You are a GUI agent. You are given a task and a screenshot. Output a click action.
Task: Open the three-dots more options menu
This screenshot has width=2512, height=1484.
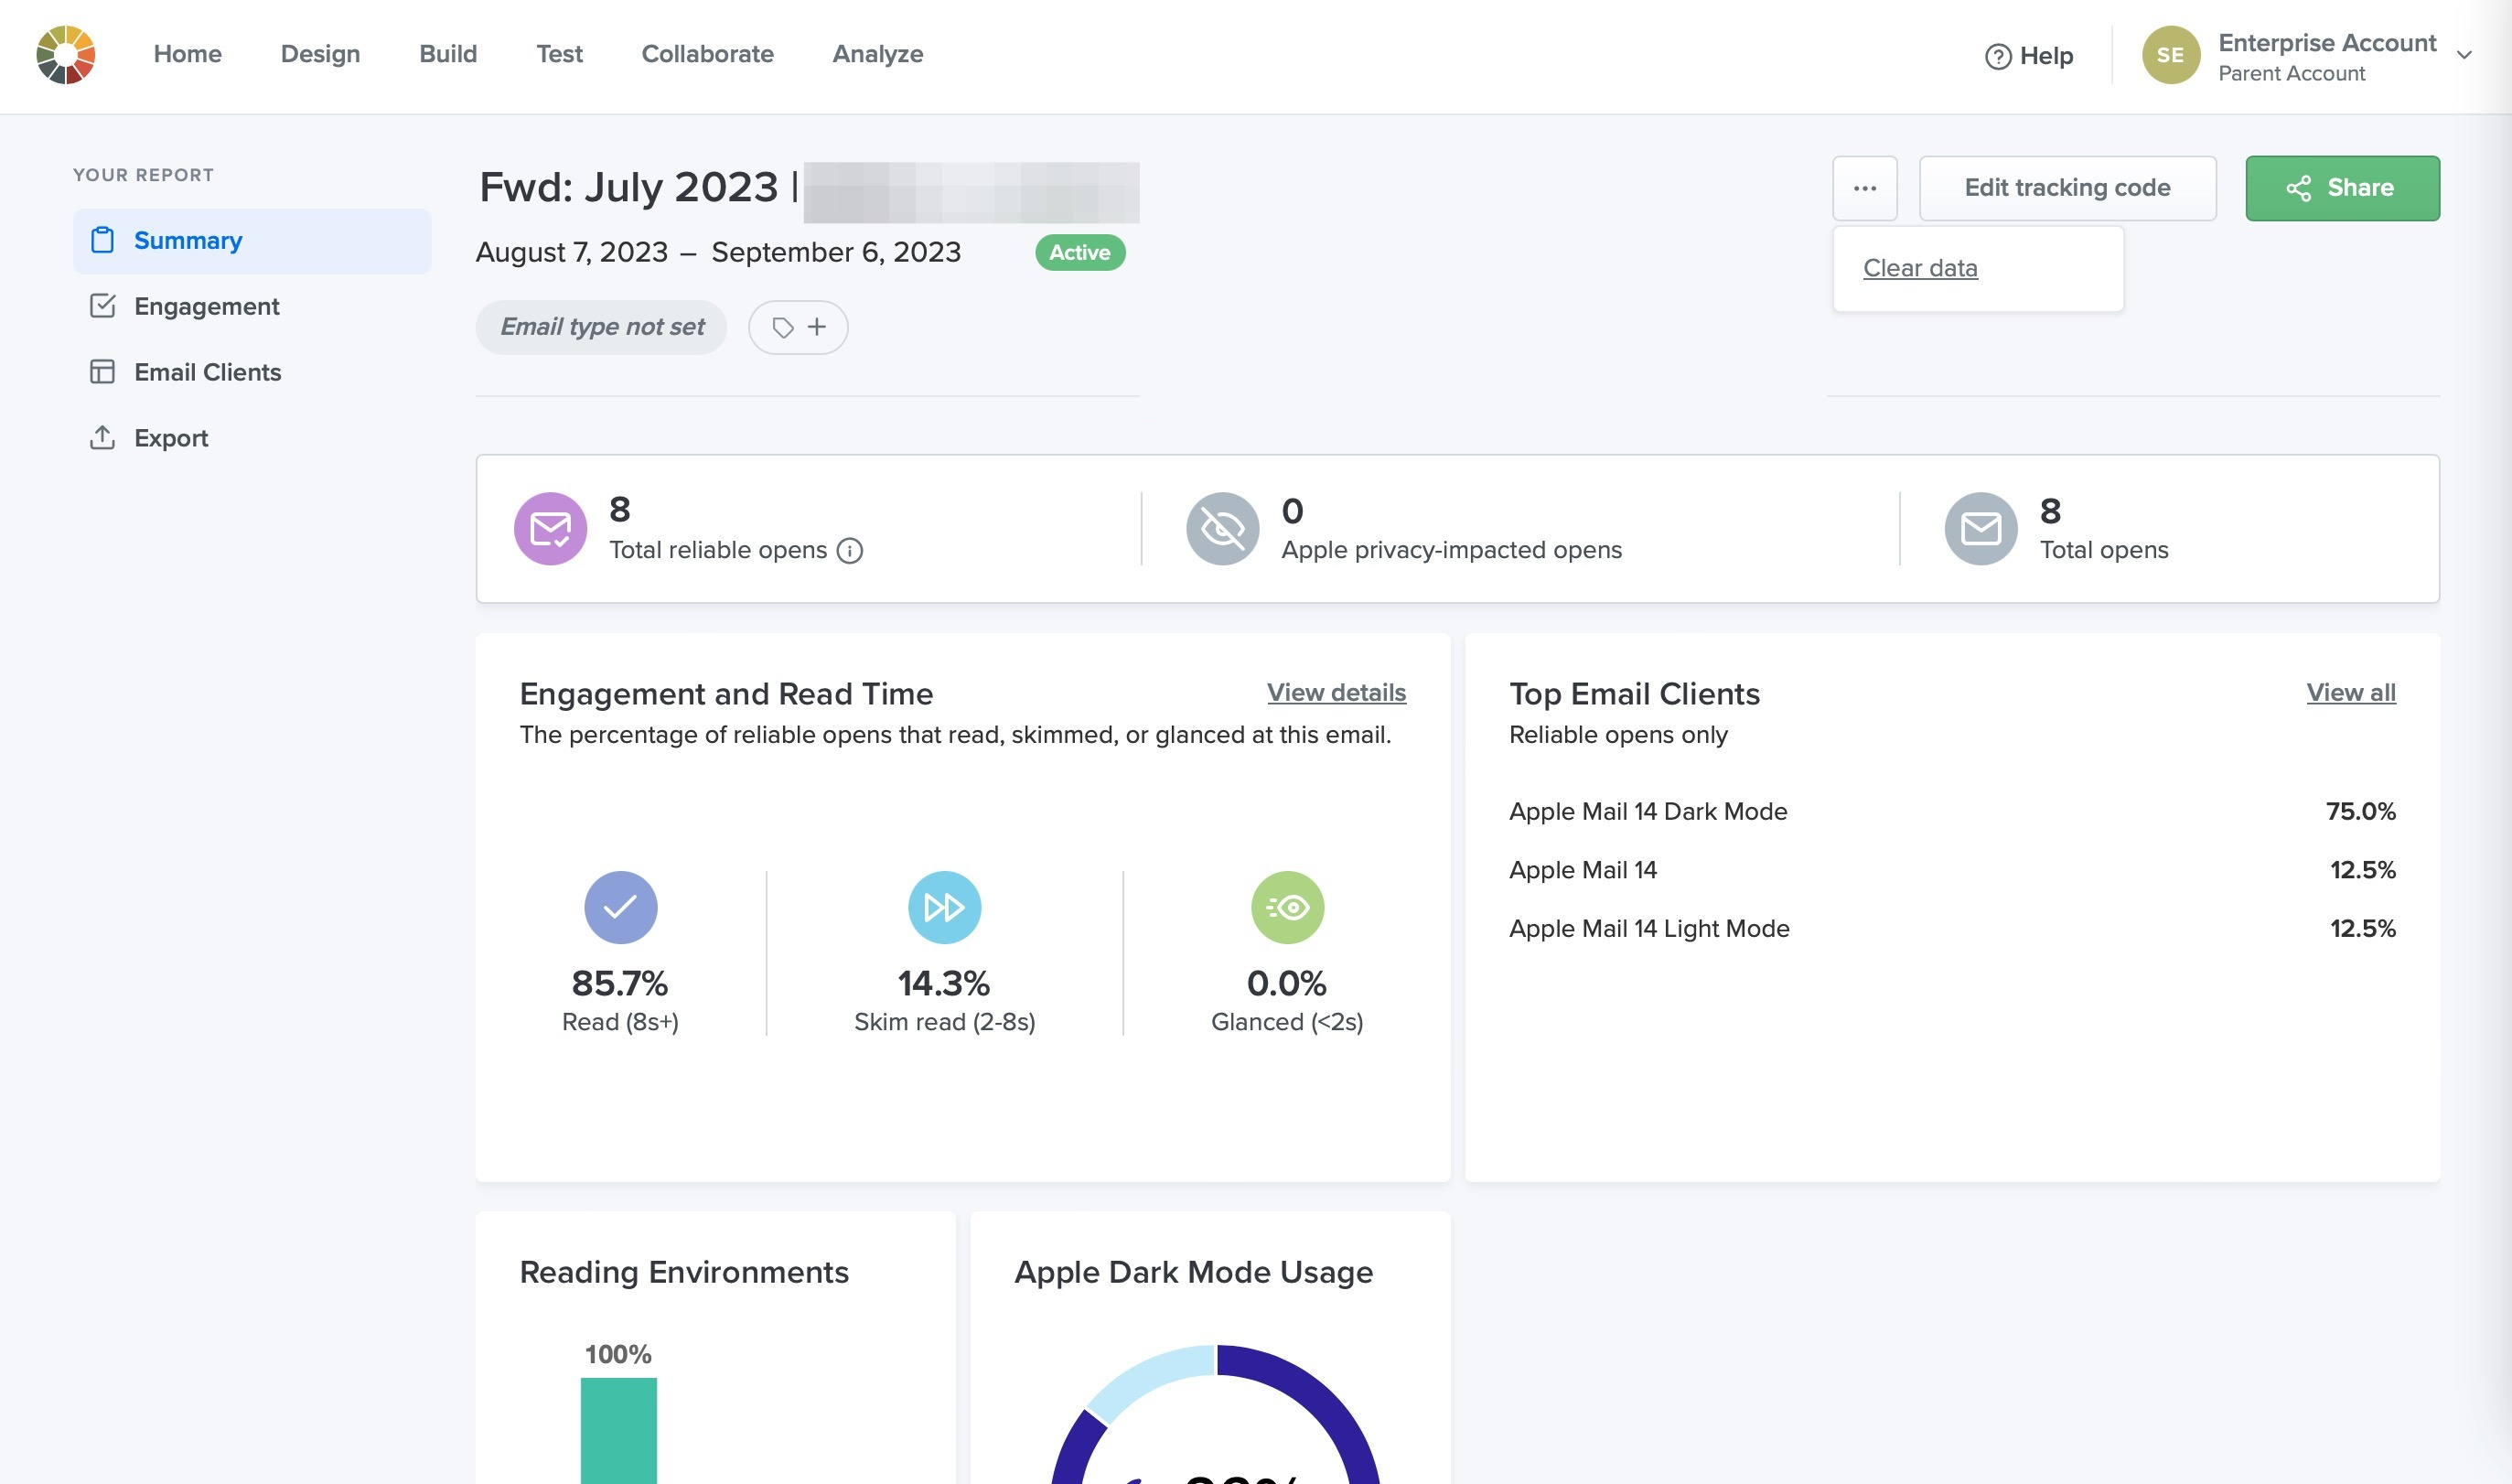pyautogui.click(x=1864, y=188)
